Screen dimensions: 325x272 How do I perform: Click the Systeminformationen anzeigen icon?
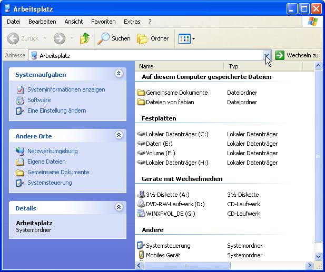click(x=20, y=89)
